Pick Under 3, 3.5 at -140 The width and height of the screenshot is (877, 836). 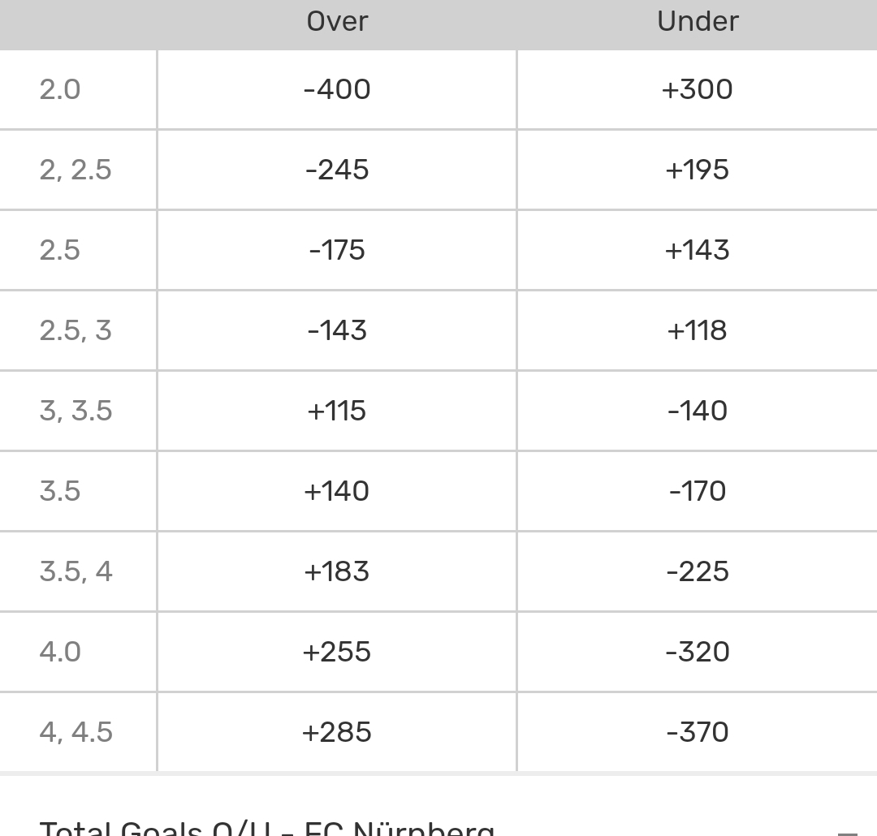coord(697,411)
